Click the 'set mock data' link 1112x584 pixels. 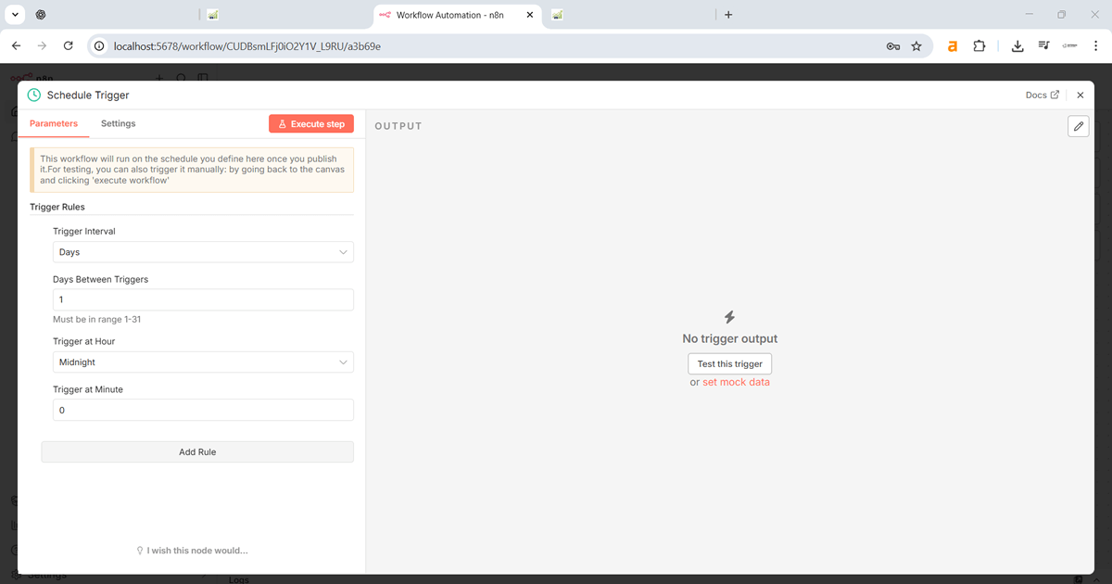pos(736,382)
